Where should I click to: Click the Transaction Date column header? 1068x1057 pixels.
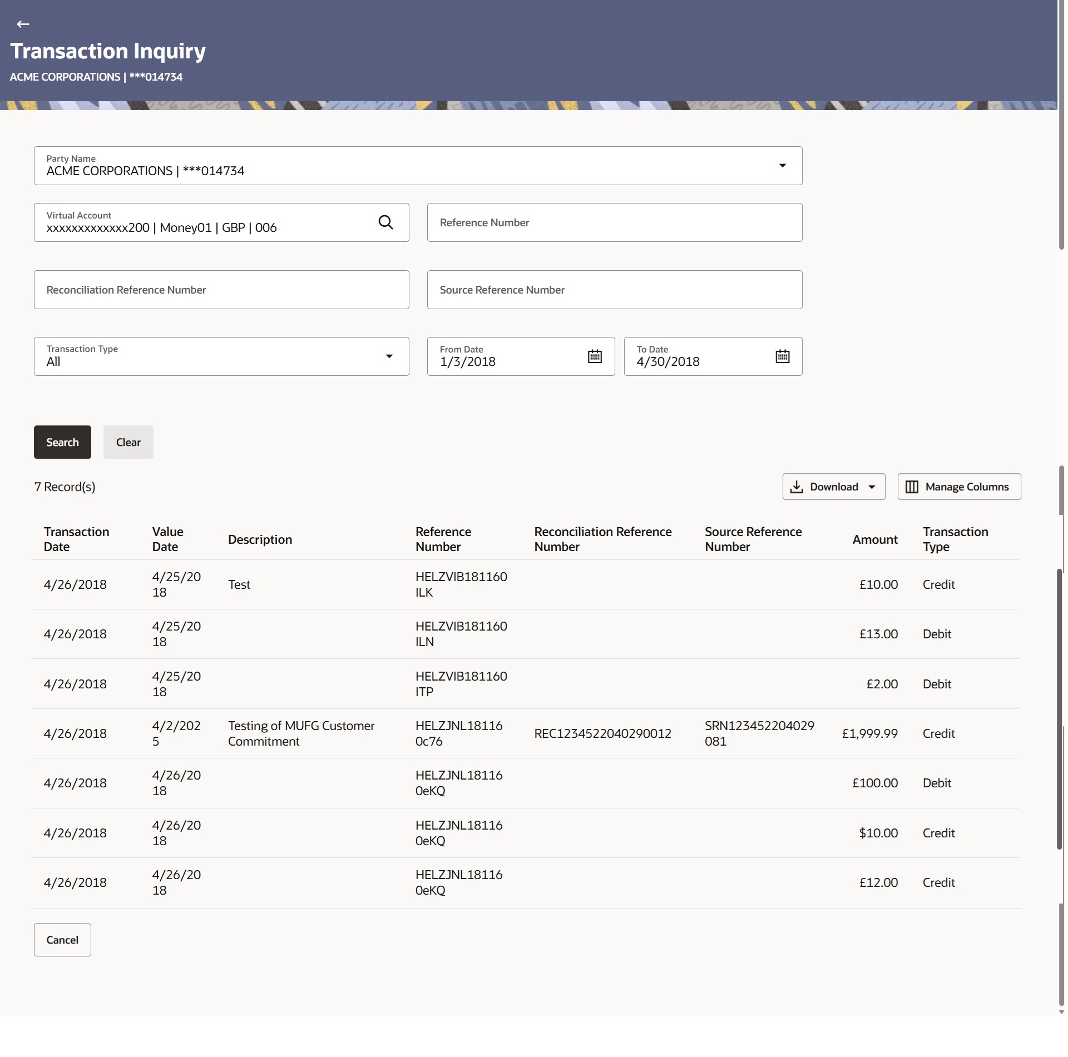(x=76, y=539)
